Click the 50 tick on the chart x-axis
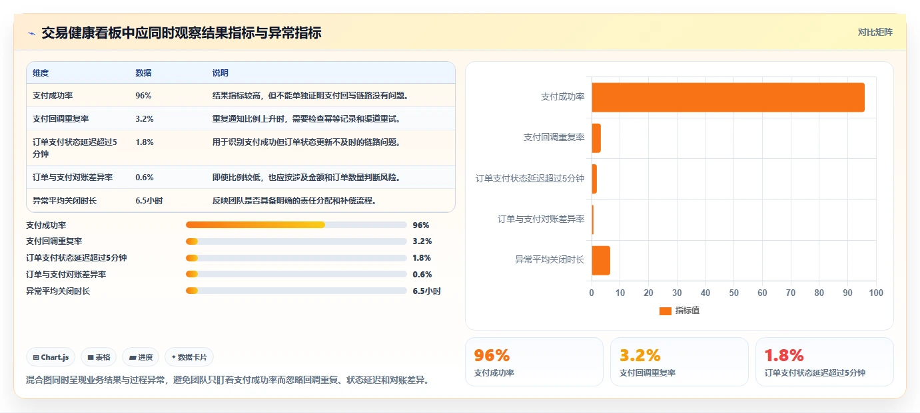 tap(734, 293)
